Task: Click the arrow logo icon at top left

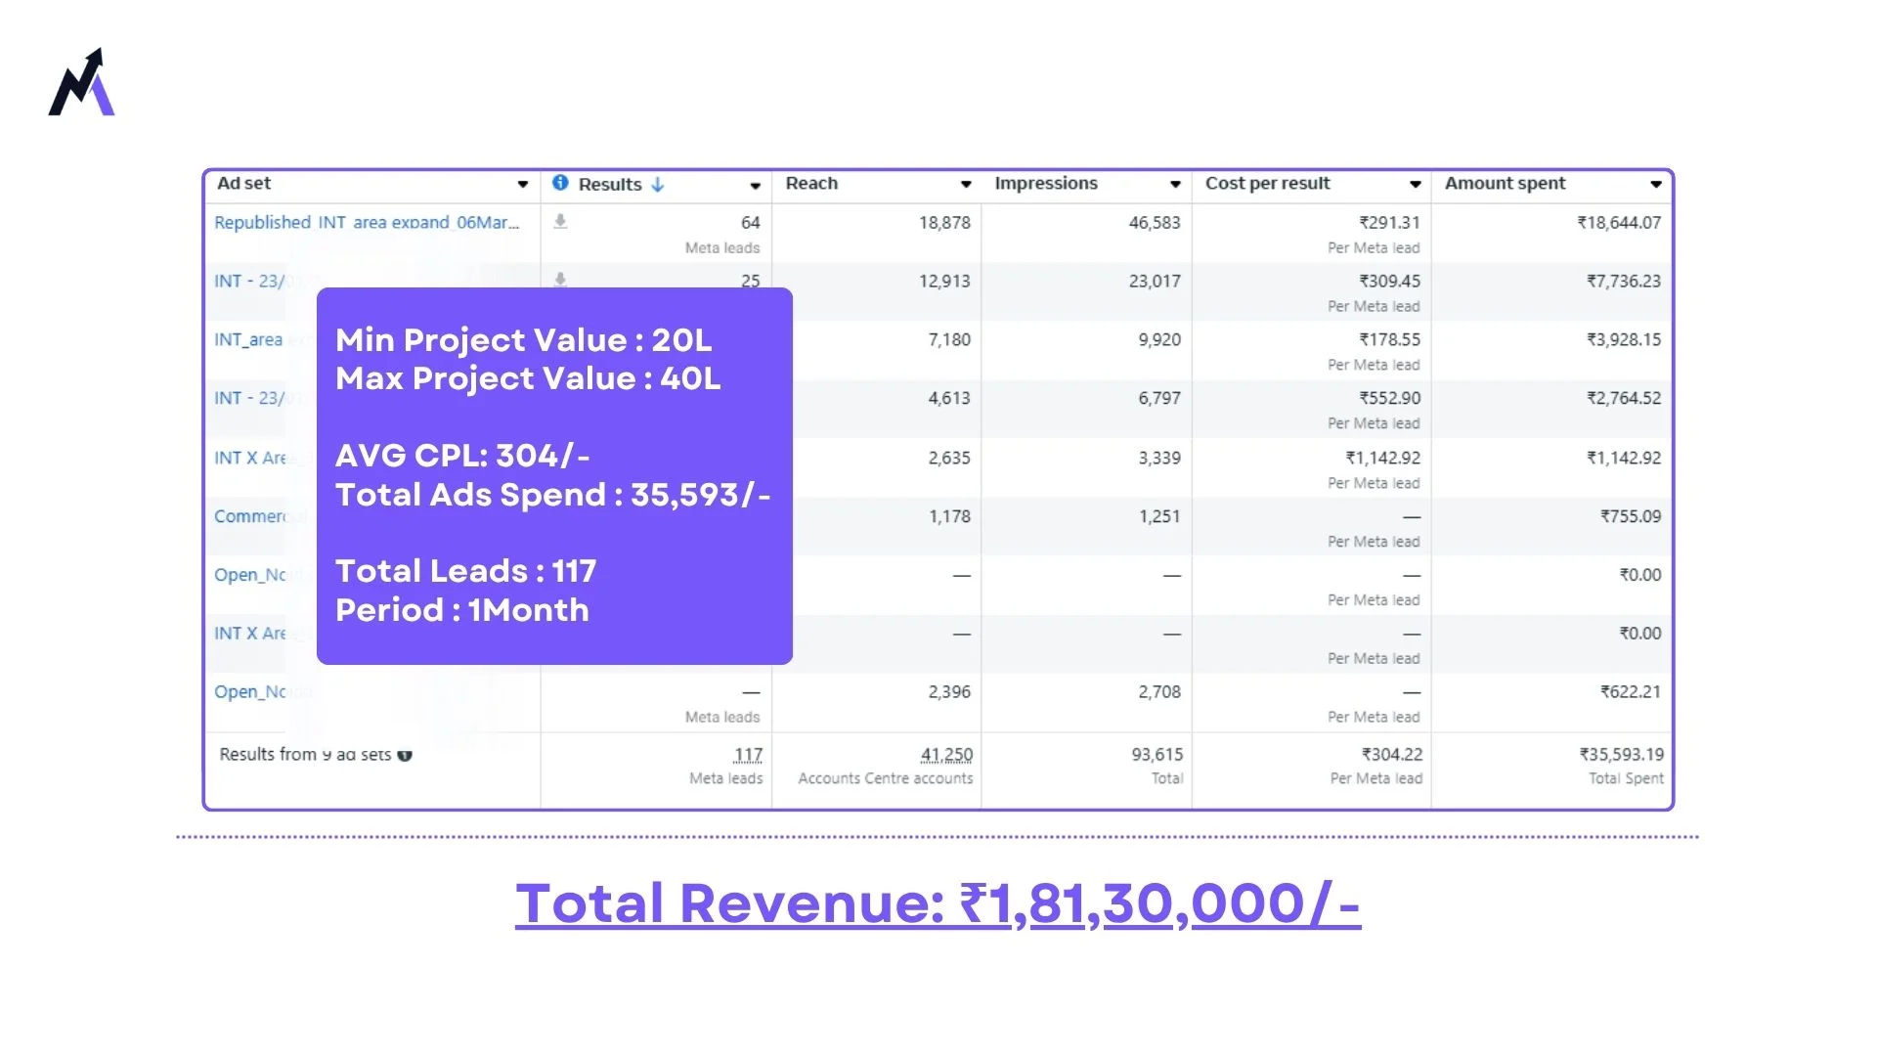Action: pyautogui.click(x=82, y=82)
